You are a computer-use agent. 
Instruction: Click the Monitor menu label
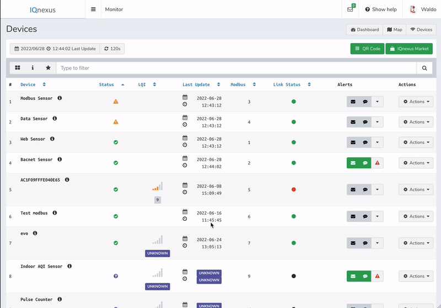[114, 9]
